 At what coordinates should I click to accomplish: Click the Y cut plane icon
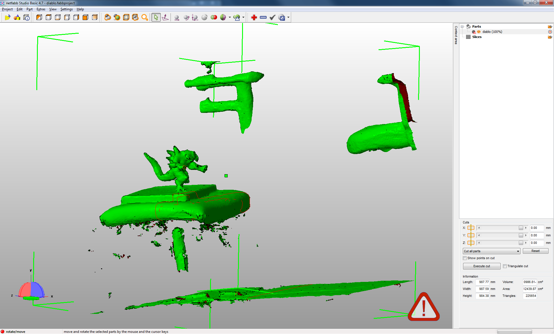click(x=471, y=235)
